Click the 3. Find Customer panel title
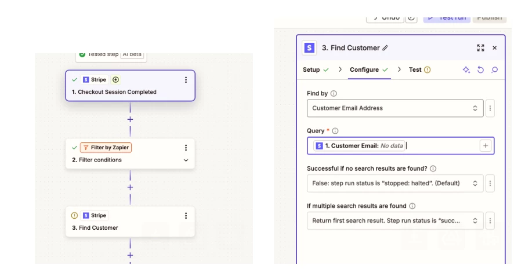514x272 pixels. (x=350, y=48)
